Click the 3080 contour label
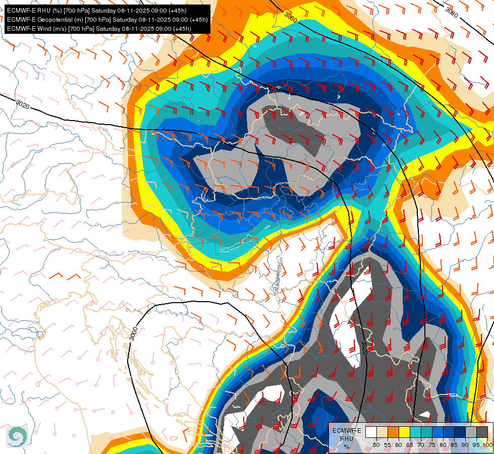This screenshot has height=454, width=494. [x=452, y=12]
